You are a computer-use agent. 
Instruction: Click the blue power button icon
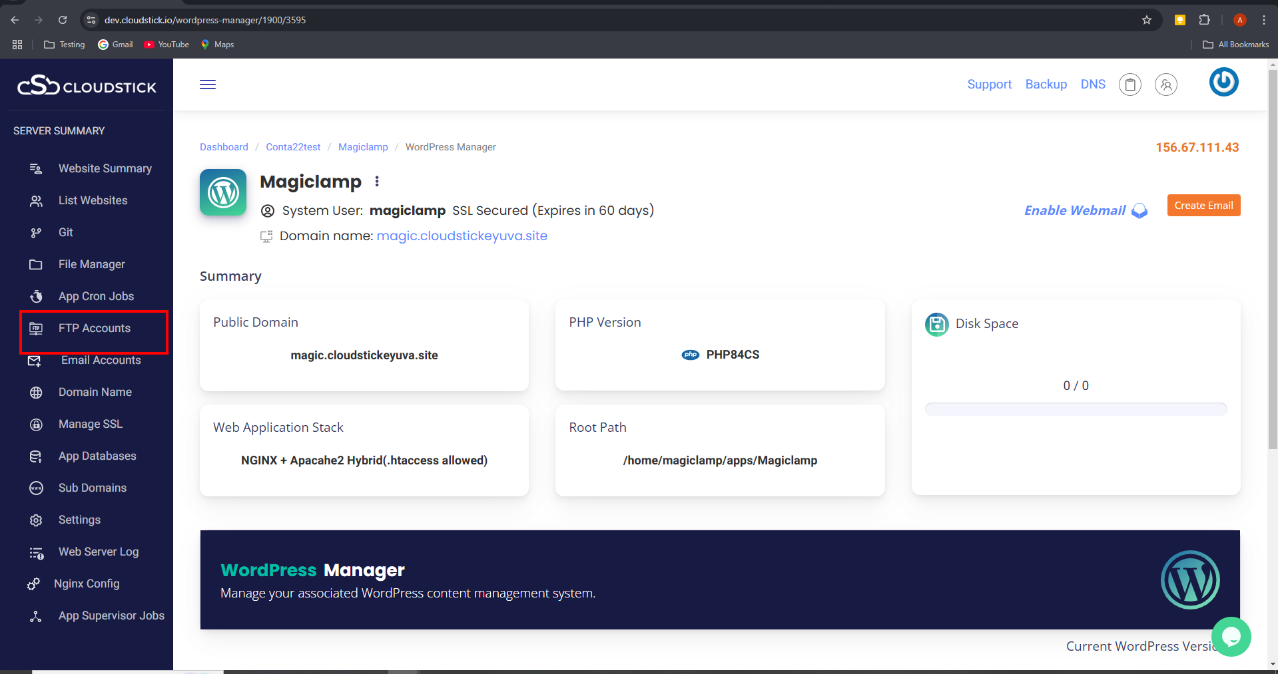(1223, 83)
